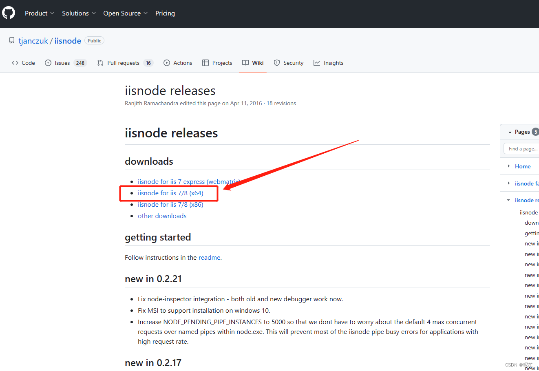Screen dimensions: 539x371
Task: Open the Projects tab
Action: click(x=217, y=63)
